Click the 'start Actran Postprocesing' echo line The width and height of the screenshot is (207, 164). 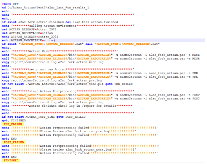pyautogui.click(x=68, y=91)
